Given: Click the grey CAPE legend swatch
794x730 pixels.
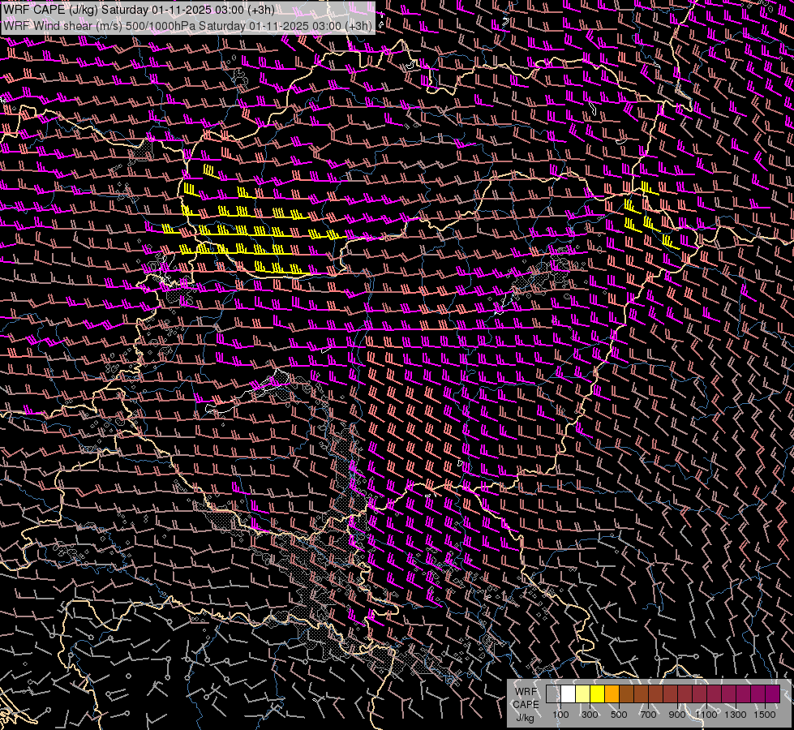Looking at the screenshot, I should (553, 694).
